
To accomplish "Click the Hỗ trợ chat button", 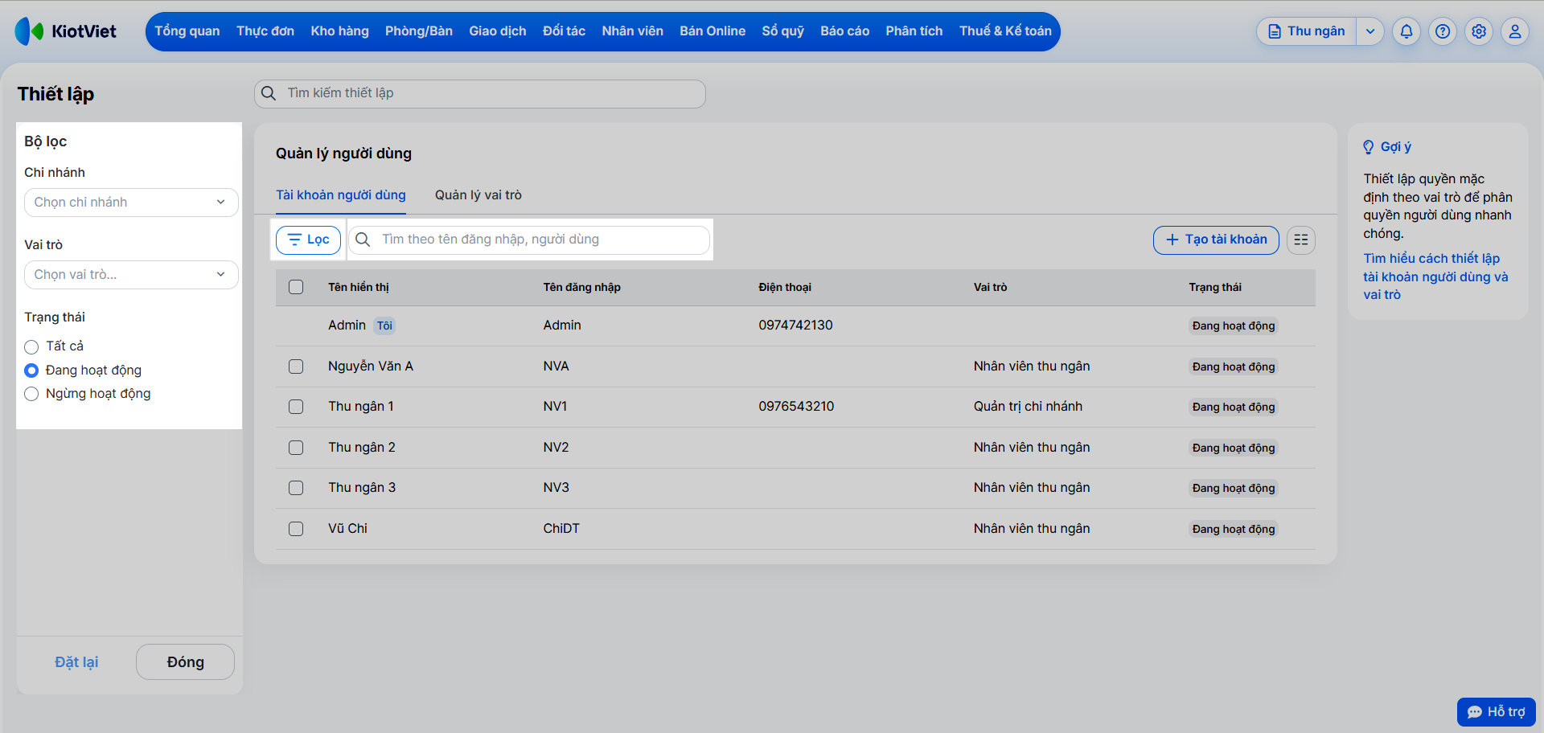I will click(1497, 712).
